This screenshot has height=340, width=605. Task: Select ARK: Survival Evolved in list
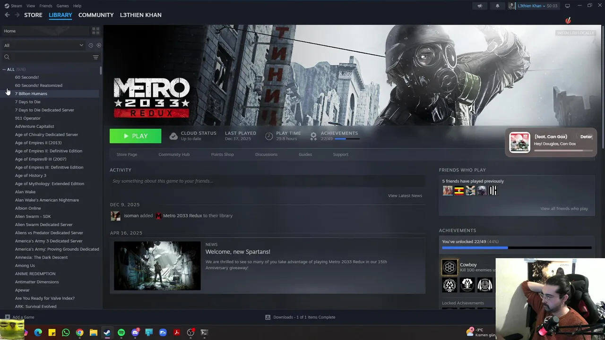pos(35,306)
